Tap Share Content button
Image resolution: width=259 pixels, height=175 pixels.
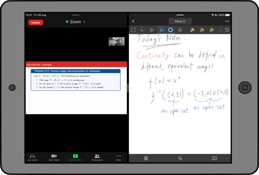click(x=75, y=157)
